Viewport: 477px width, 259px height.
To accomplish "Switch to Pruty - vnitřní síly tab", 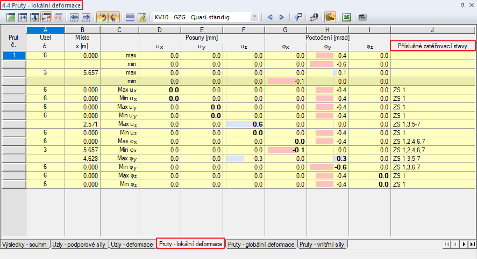I will tap(322, 245).
